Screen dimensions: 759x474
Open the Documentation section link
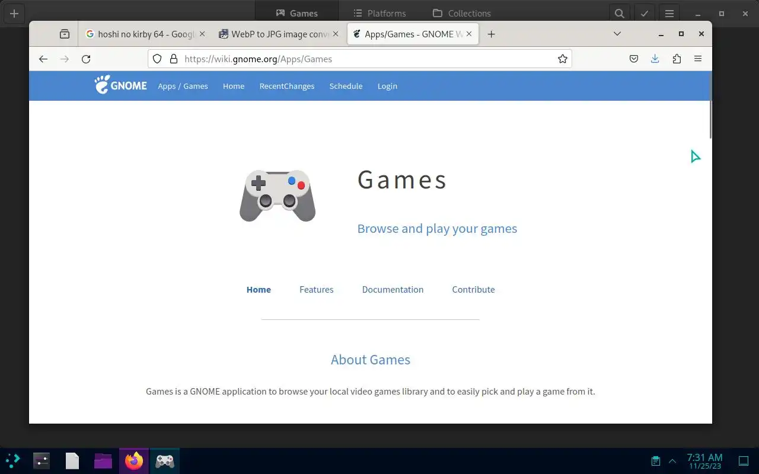393,289
